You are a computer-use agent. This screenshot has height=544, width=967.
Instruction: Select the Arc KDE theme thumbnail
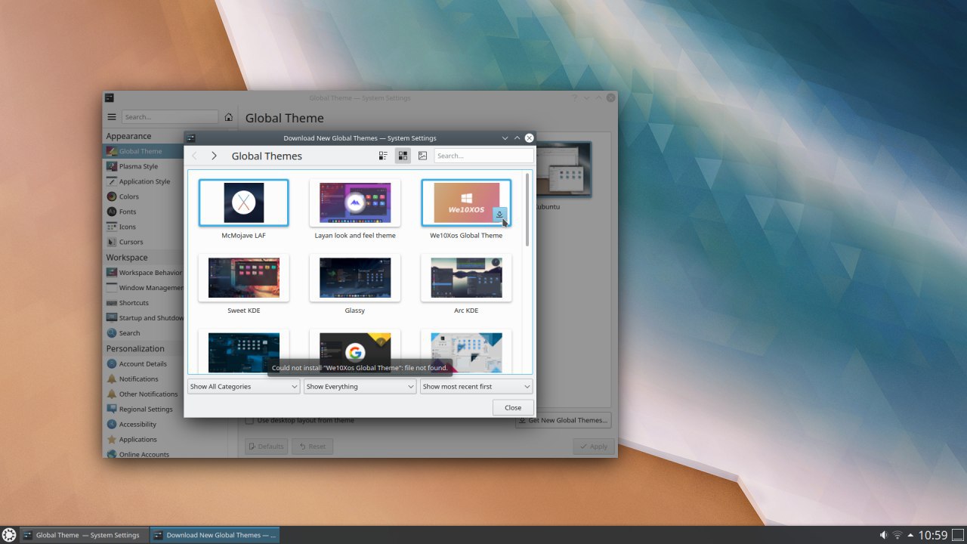[x=466, y=277]
